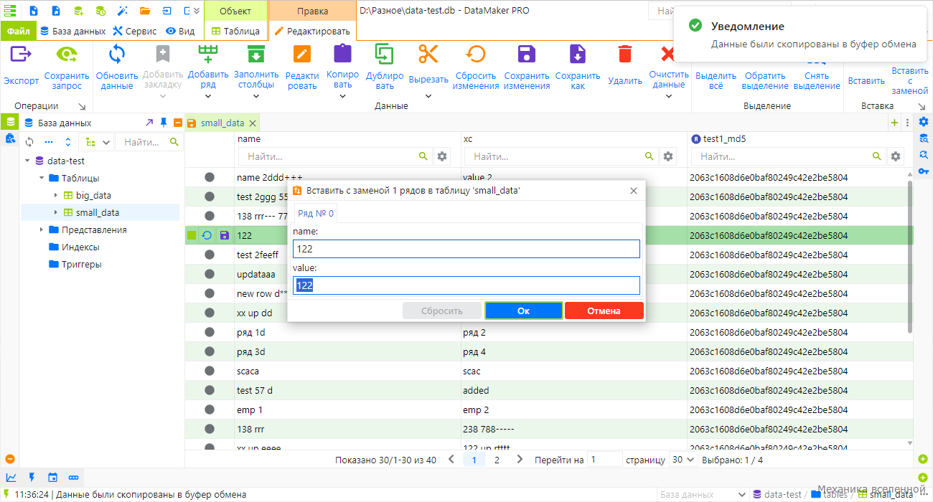Click the red Отмена button

click(x=604, y=311)
